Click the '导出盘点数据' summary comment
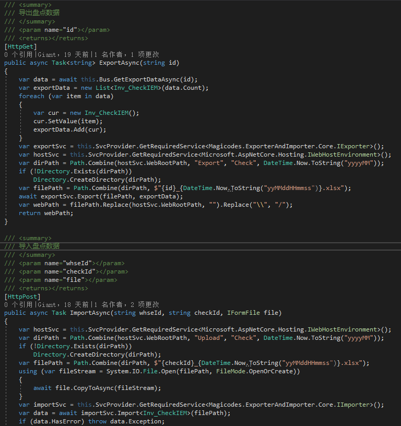This screenshot has height=426, width=401. (x=39, y=13)
